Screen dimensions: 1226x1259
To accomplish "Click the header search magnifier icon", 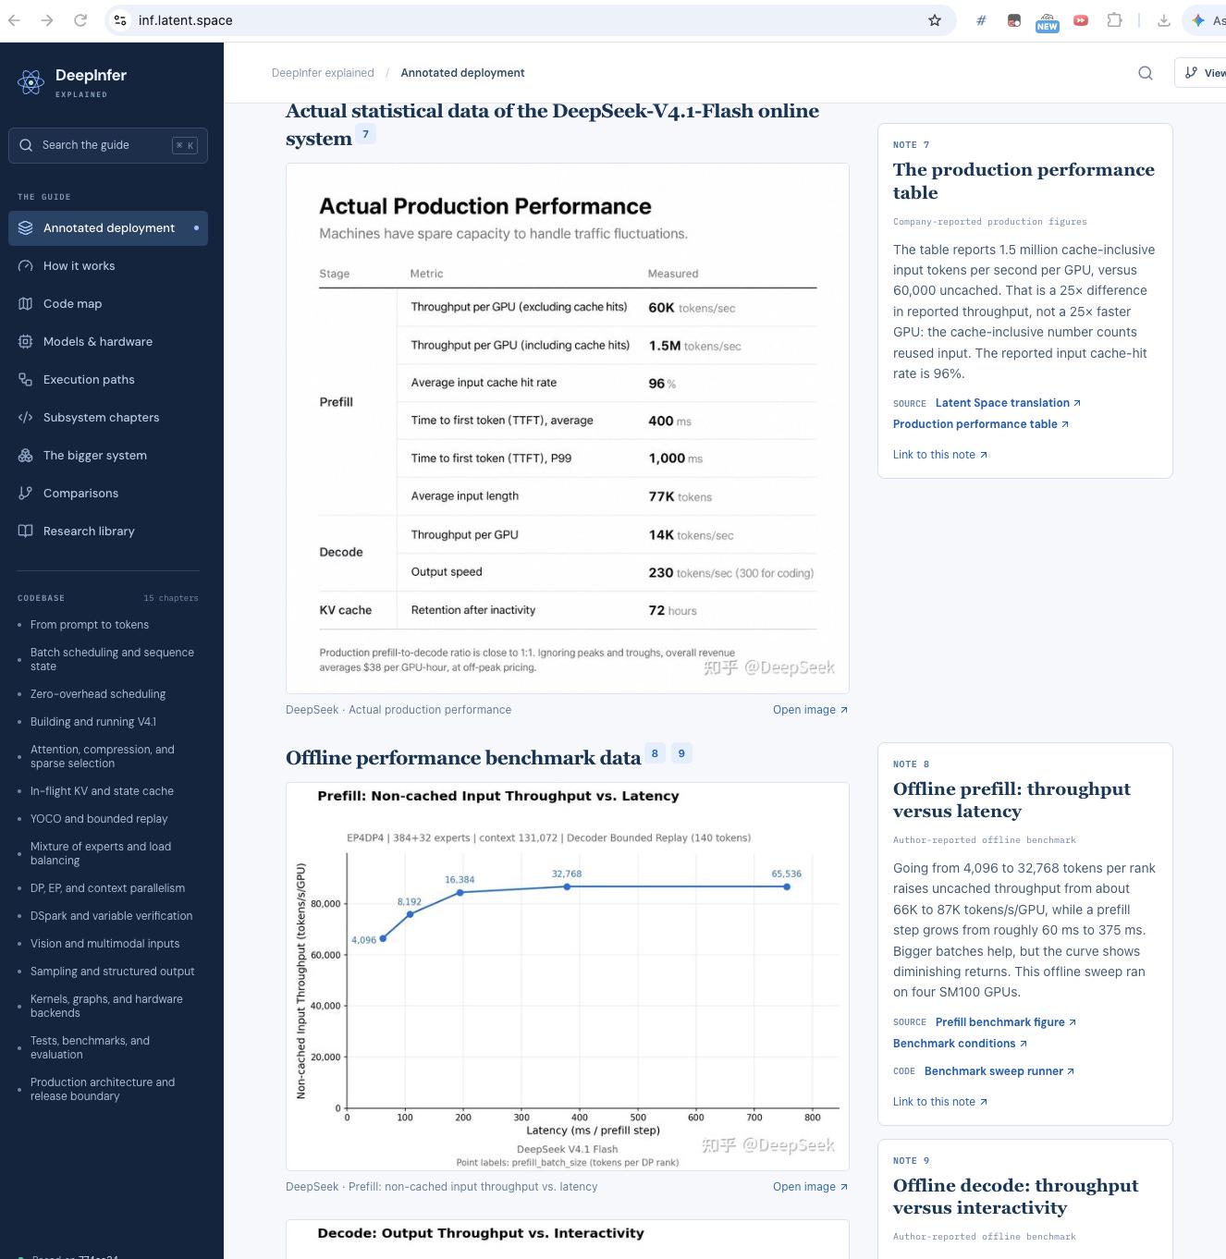I will [x=1146, y=73].
